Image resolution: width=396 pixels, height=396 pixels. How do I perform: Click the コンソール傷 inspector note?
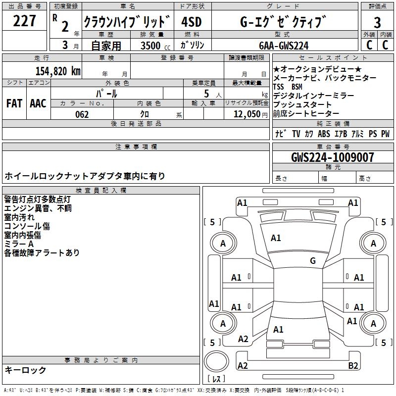[27, 226]
